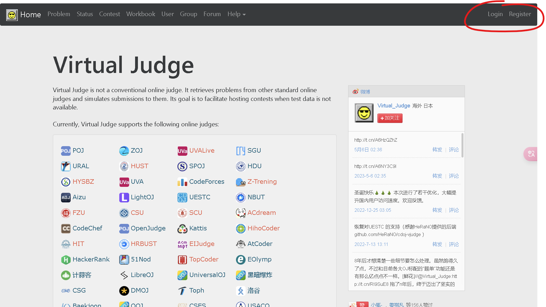Click the CodeChef brown icon
546x307 pixels.
click(x=66, y=228)
